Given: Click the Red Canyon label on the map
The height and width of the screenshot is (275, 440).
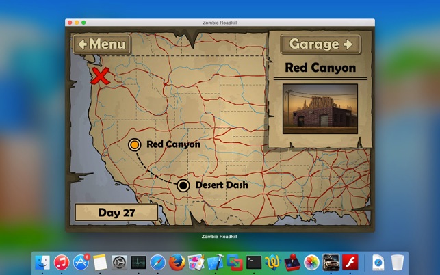Looking at the screenshot, I should click(x=173, y=144).
